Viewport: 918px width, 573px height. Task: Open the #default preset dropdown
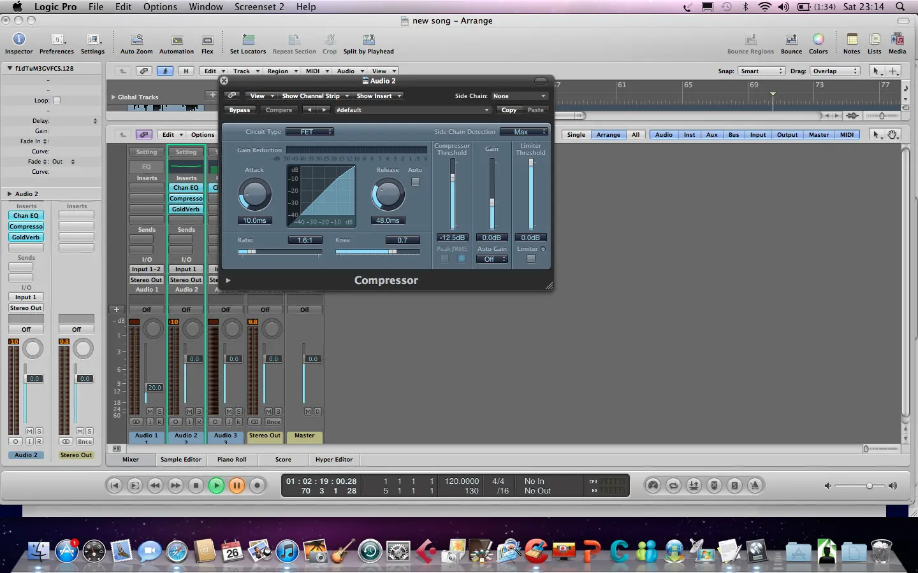(412, 110)
